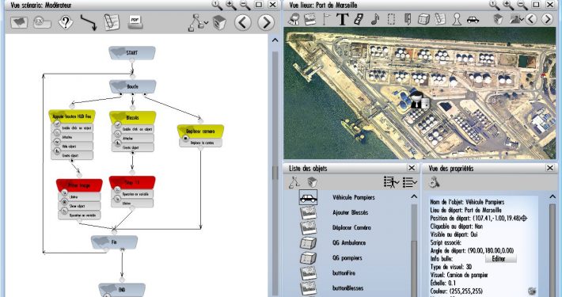Viewport: 562px width, 297px height.
Task: Select the bent arrow link tool
Action: click(x=88, y=23)
